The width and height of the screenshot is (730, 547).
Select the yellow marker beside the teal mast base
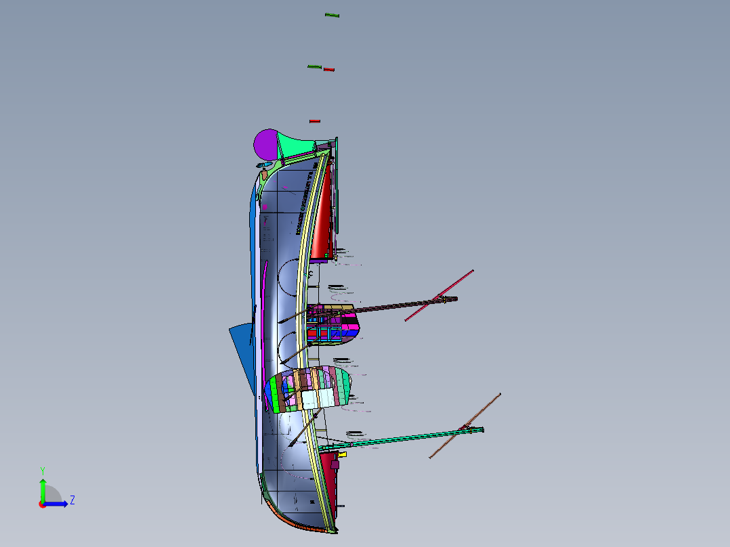(x=342, y=454)
